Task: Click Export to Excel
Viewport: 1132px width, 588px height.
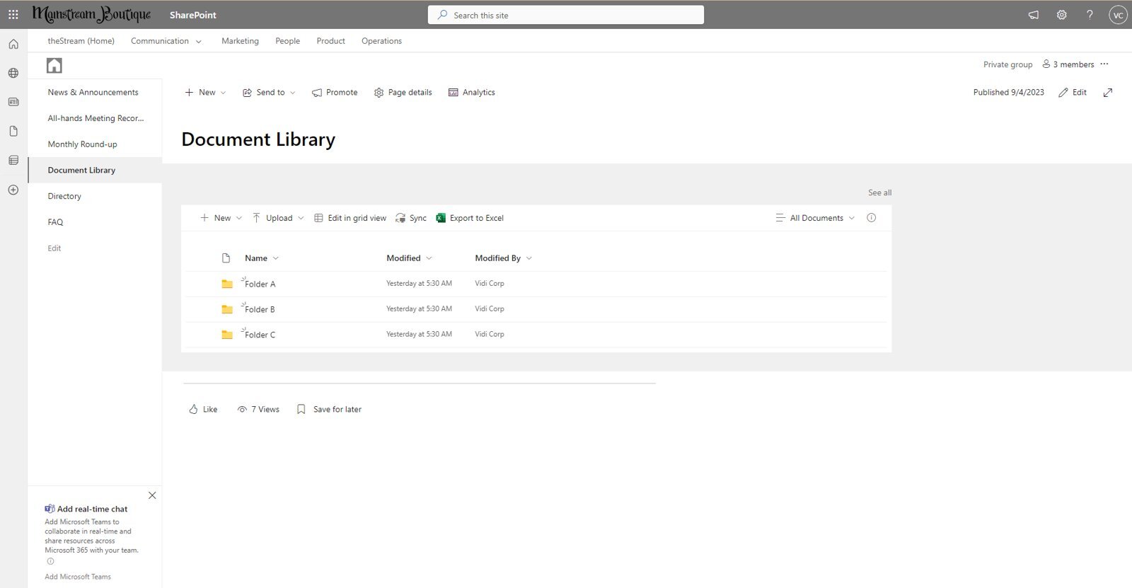Action: [x=470, y=218]
